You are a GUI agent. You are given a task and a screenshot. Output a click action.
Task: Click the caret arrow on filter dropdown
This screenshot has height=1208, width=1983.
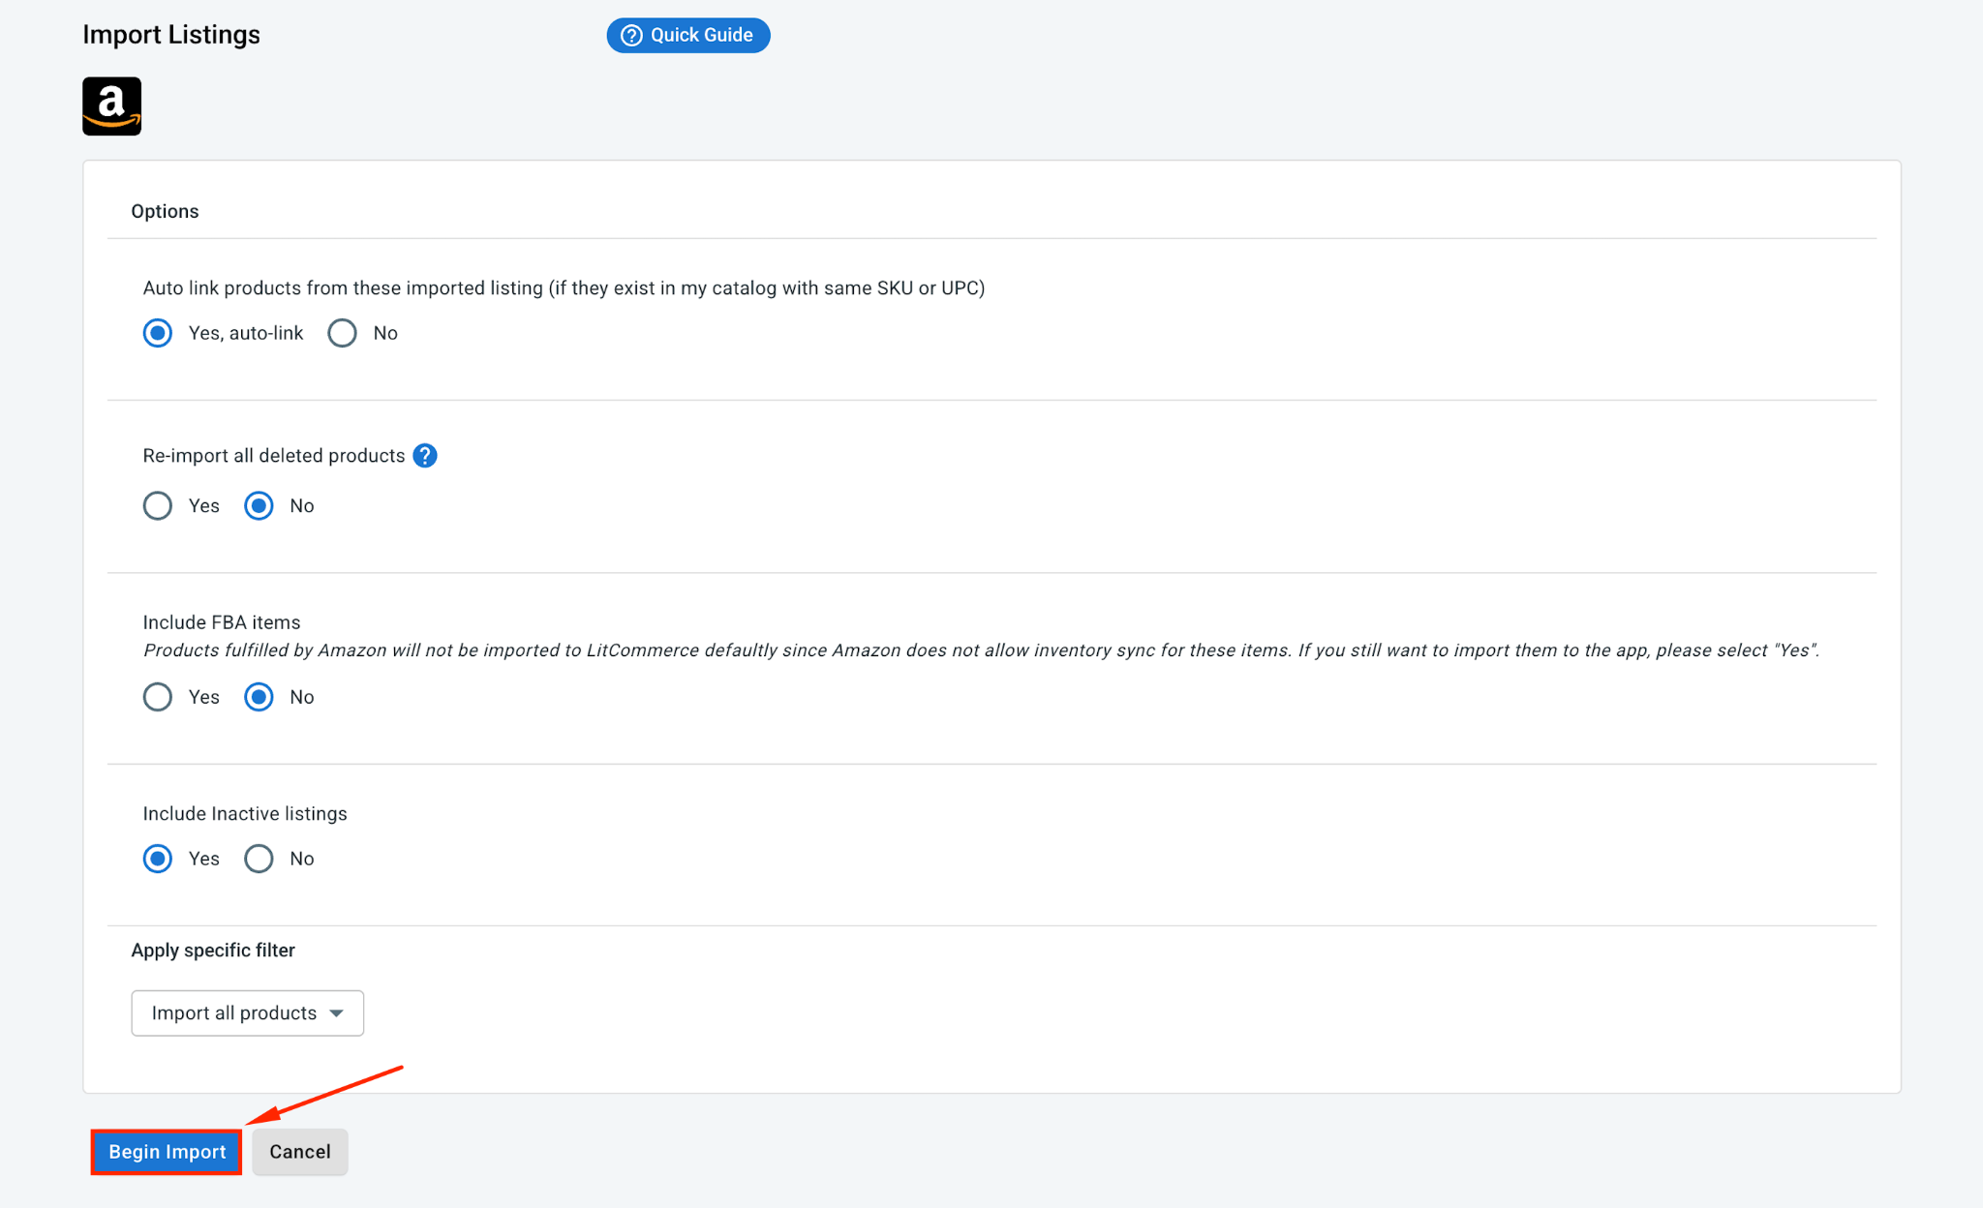click(x=336, y=1013)
